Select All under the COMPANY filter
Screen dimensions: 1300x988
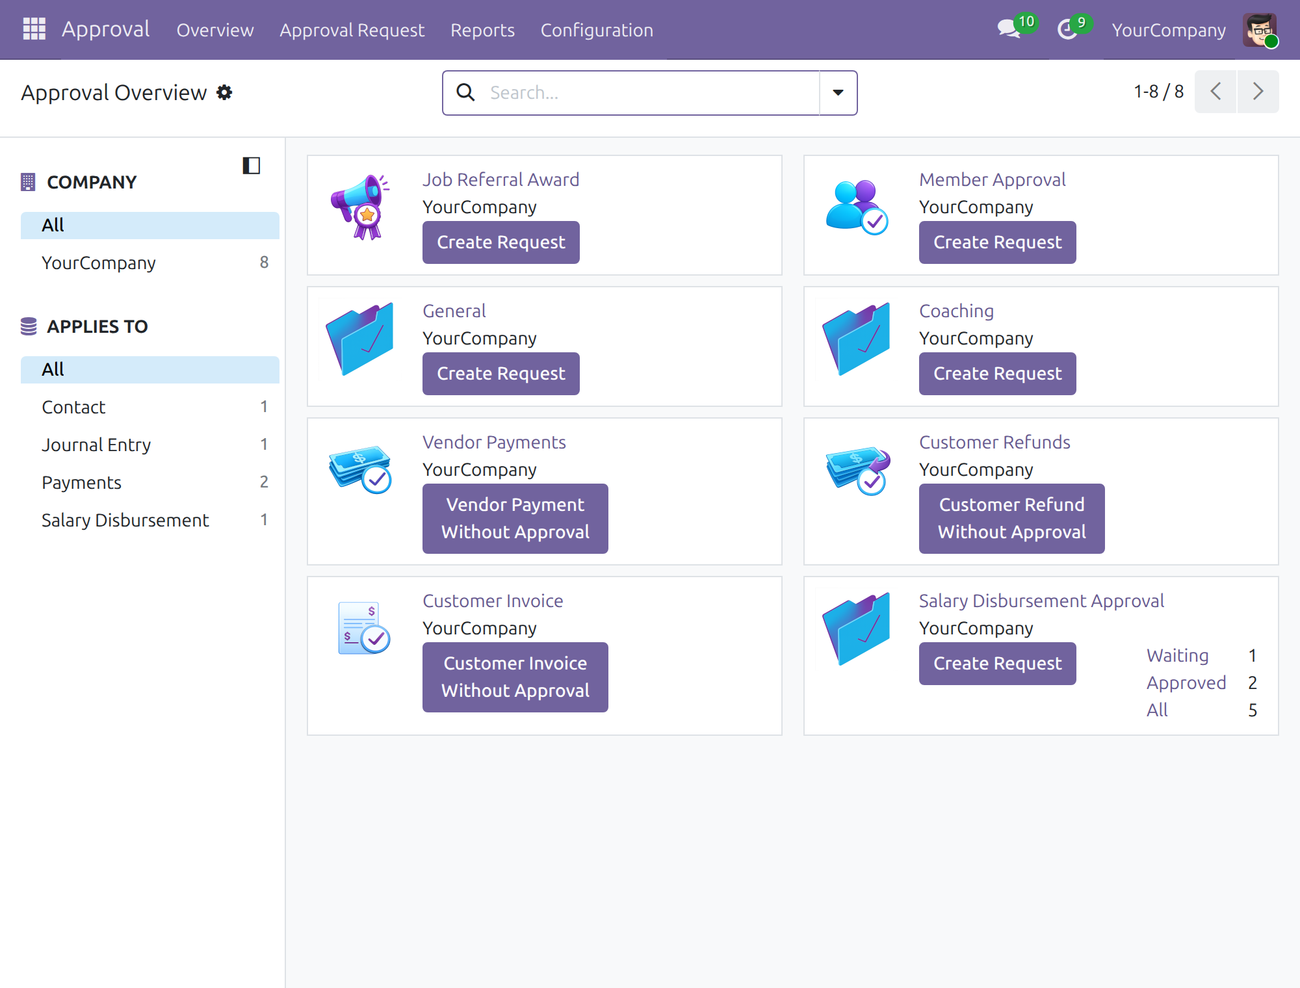click(150, 226)
